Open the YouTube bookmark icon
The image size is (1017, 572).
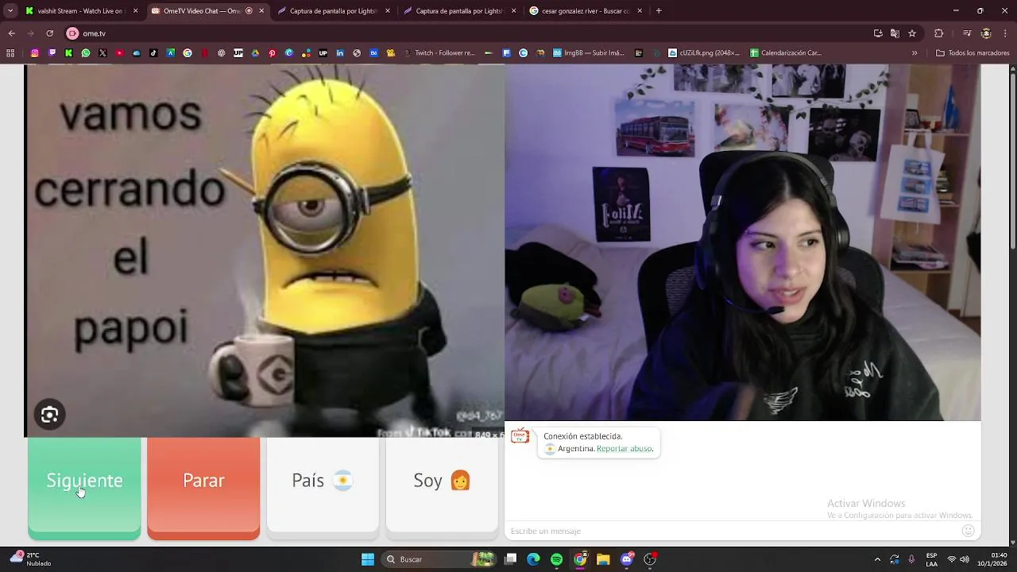120,53
